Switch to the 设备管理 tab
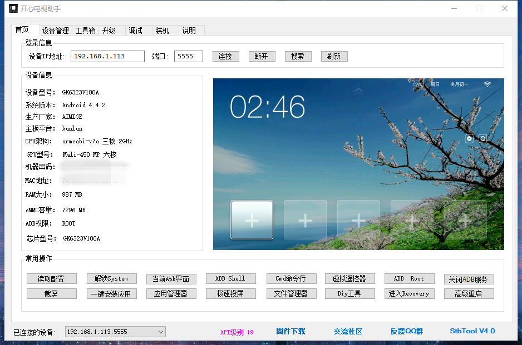Image resolution: width=522 pixels, height=345 pixels. pos(56,31)
